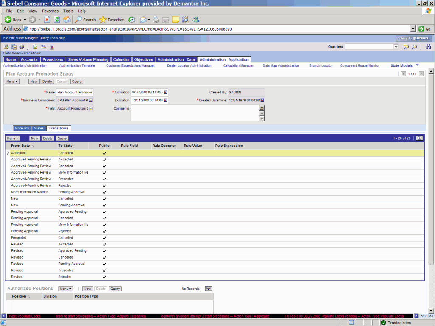
Task: Open the form Menu dropdown under Plan Account Promotion Status
Action: point(12,81)
